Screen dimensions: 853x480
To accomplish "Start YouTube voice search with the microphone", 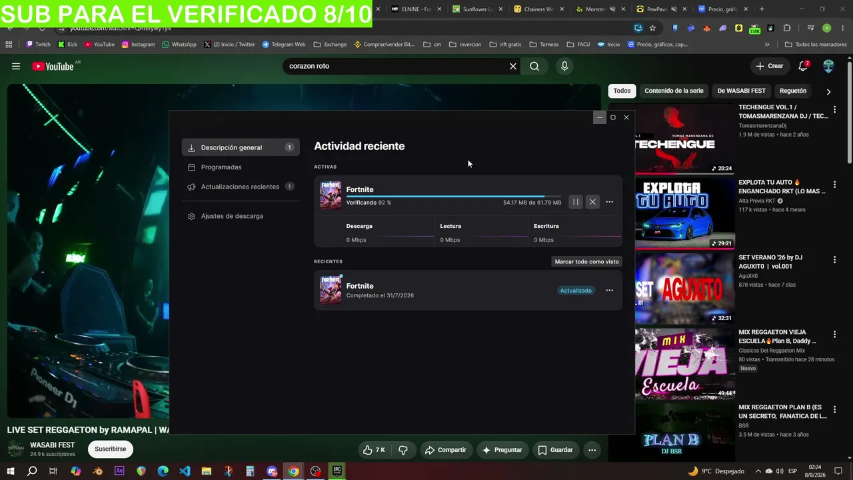I will 564,66.
